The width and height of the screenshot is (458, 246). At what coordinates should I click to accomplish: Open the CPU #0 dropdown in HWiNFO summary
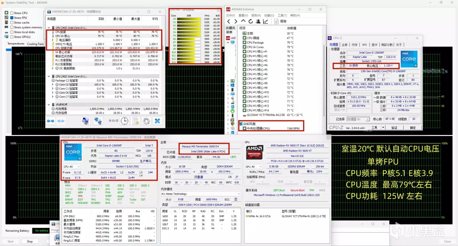[x=72, y=167]
